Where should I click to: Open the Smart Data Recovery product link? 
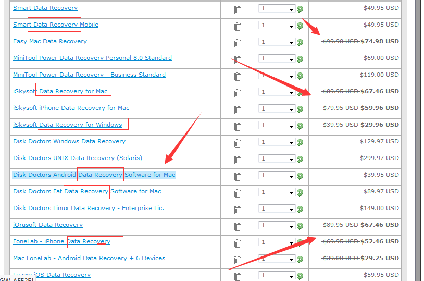pos(45,8)
